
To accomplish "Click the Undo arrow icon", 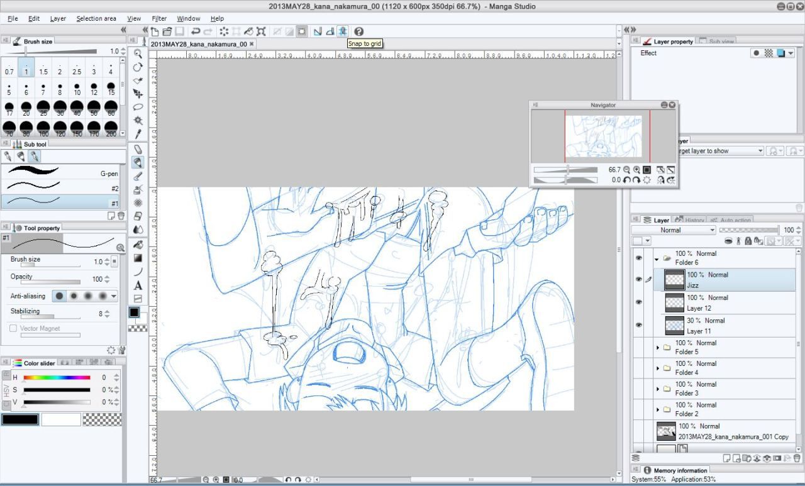I will click(196, 31).
